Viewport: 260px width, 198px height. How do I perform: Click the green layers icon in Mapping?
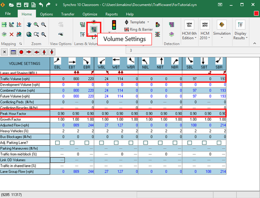click(4, 34)
